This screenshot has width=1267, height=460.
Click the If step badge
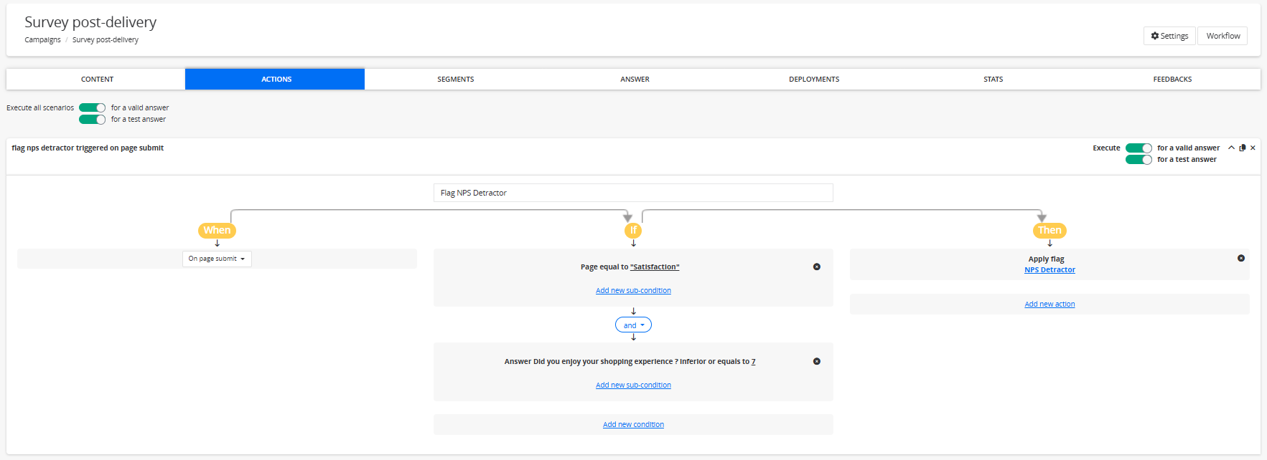pyautogui.click(x=633, y=230)
